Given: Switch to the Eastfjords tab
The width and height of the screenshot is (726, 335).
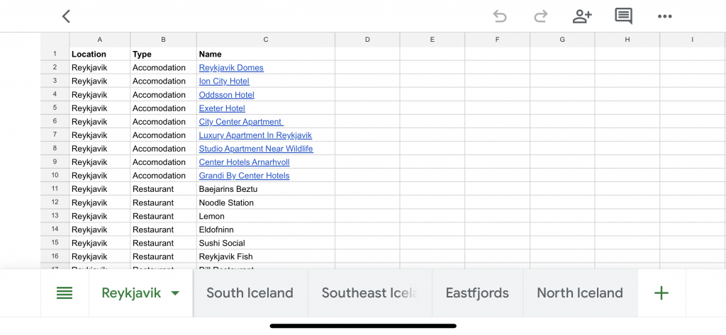Looking at the screenshot, I should pos(477,293).
